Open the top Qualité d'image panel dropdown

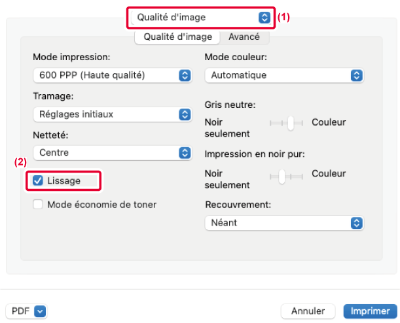(x=200, y=18)
